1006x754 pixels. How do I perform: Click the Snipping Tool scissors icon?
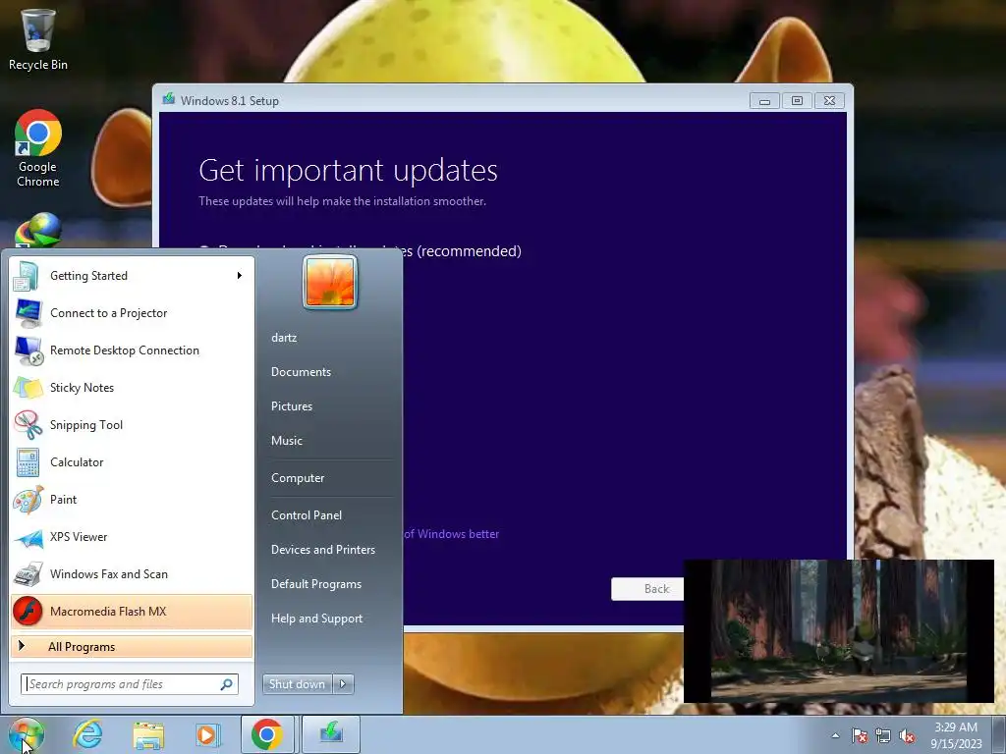[28, 424]
